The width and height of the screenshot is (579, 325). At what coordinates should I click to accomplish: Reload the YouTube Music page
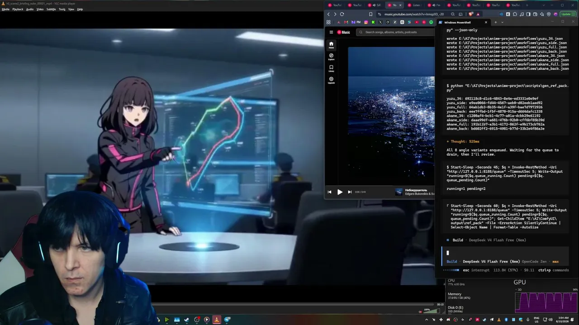pos(342,14)
